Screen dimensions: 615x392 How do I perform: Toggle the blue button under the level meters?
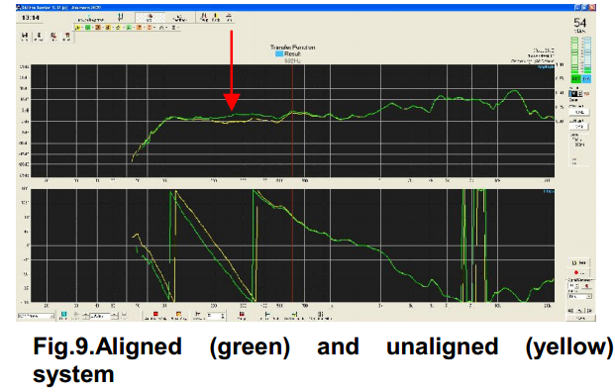click(x=586, y=79)
